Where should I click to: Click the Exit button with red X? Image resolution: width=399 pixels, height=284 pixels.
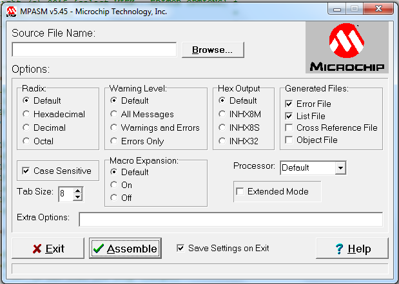tap(48, 249)
